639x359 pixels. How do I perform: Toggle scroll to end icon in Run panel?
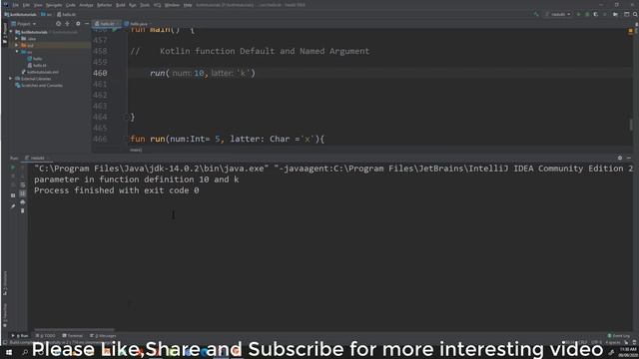click(x=22, y=193)
